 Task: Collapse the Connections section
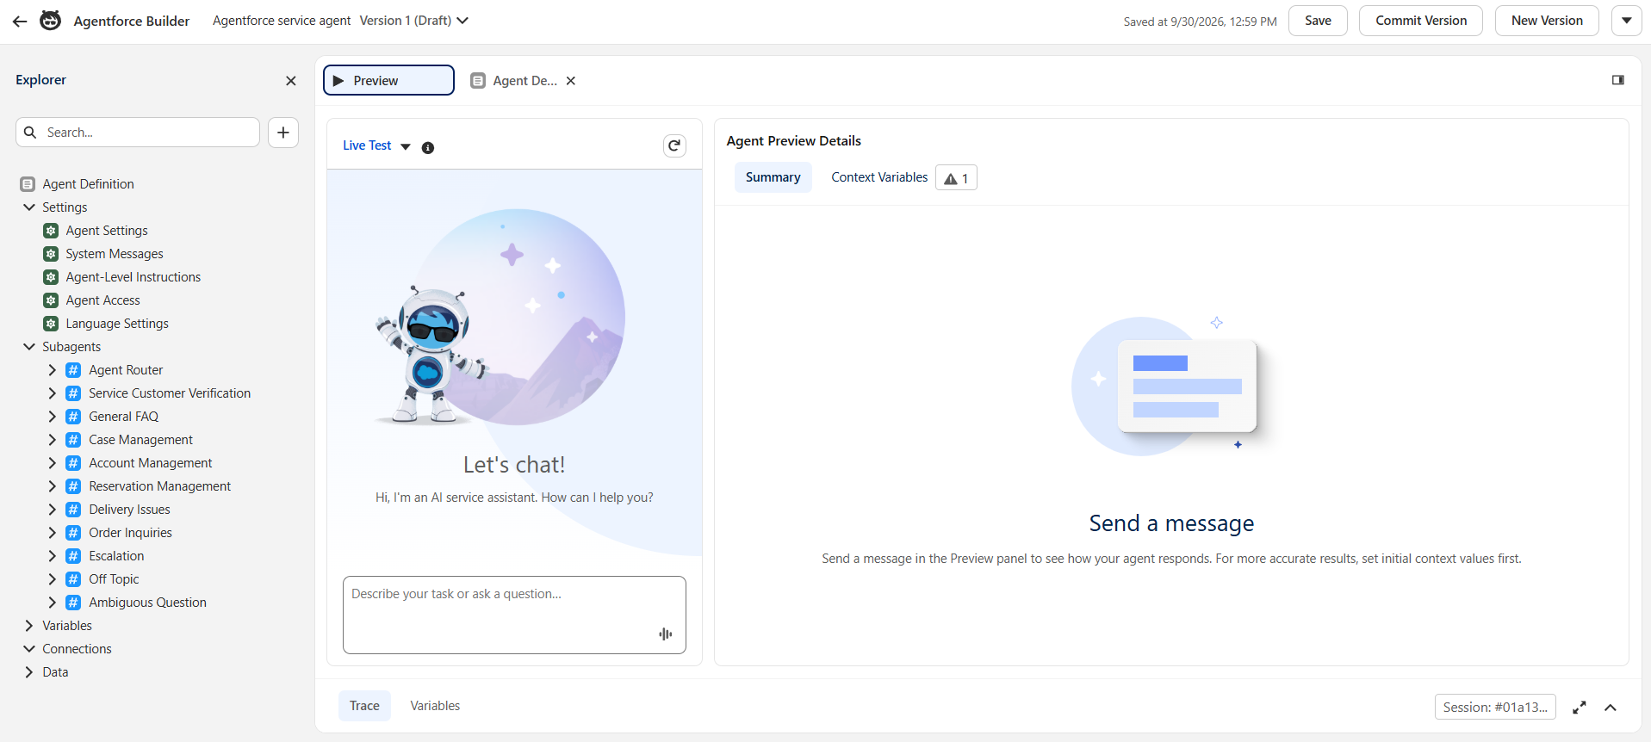tap(29, 649)
